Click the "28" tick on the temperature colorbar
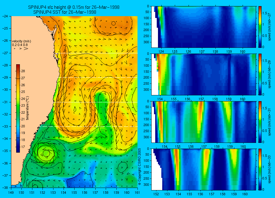This screenshot has width=275, height=198. pyautogui.click(x=23, y=71)
